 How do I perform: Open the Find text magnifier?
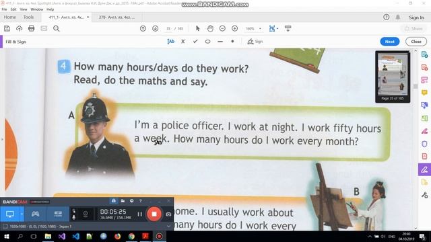click(57, 28)
